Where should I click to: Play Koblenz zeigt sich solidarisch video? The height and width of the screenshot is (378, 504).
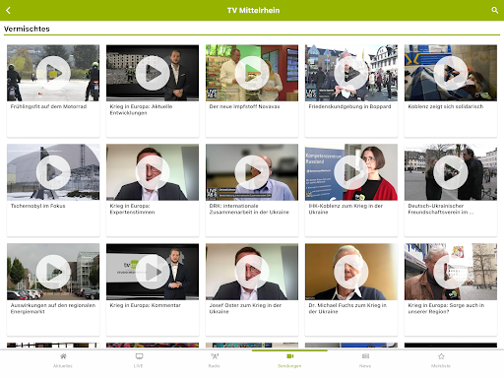(451, 73)
